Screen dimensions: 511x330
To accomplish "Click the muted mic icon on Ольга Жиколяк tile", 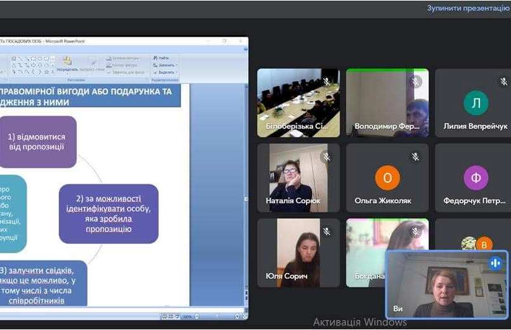I will pyautogui.click(x=415, y=157).
